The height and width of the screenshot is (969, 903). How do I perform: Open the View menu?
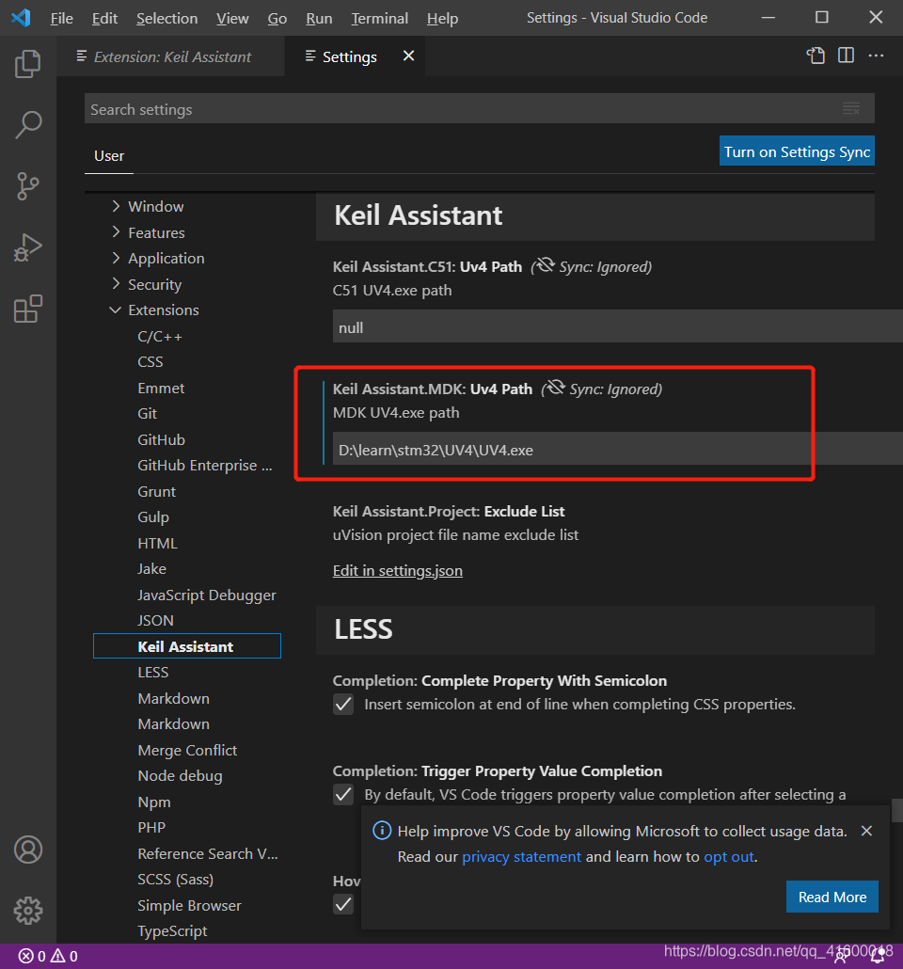coord(232,19)
